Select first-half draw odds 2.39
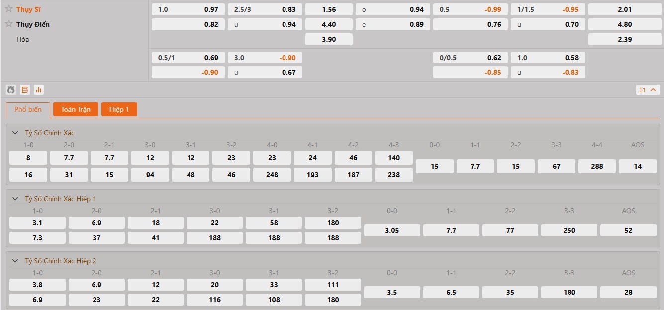The height and width of the screenshot is (310, 664). 624,39
